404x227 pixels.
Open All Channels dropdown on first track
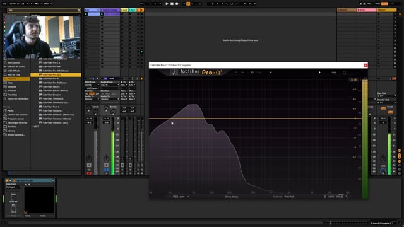(x=92, y=88)
